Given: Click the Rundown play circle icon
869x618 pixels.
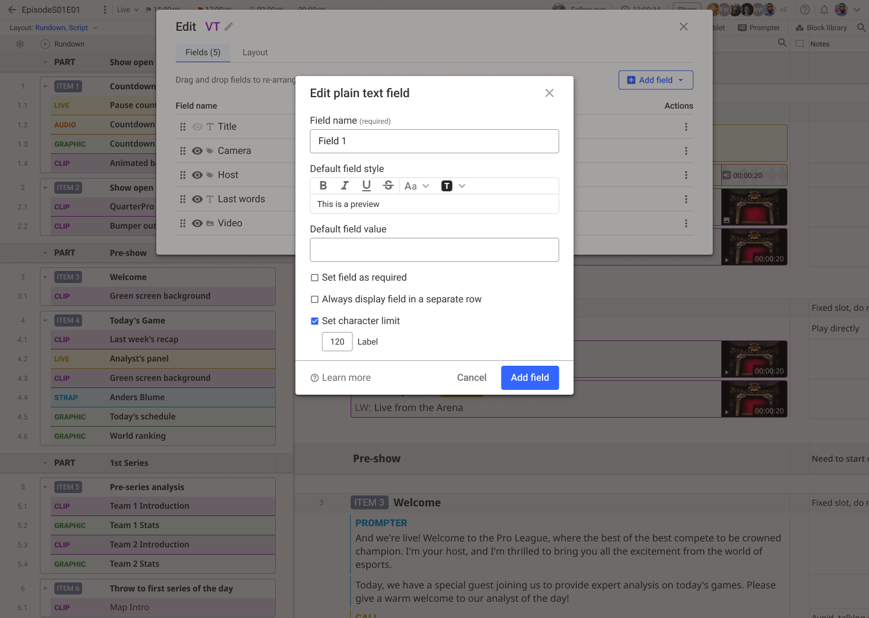Looking at the screenshot, I should pos(45,44).
